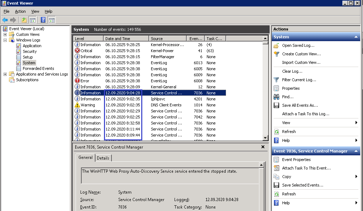Switch to the Details tab

point(103,158)
